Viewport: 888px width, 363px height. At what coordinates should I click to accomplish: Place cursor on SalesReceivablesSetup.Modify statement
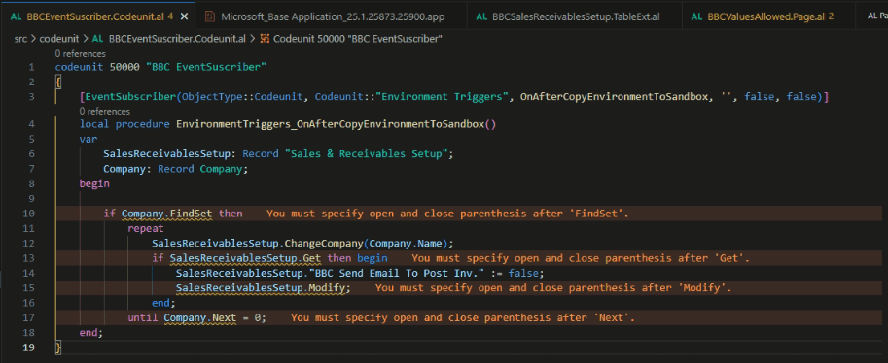264,288
